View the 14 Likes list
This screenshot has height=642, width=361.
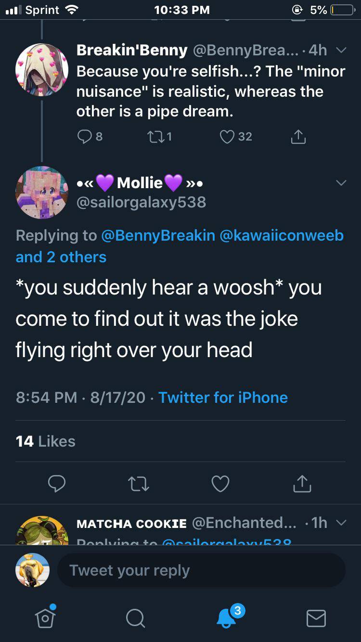(46, 441)
